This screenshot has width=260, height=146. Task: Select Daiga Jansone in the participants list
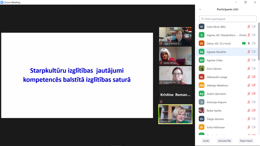tap(215, 119)
